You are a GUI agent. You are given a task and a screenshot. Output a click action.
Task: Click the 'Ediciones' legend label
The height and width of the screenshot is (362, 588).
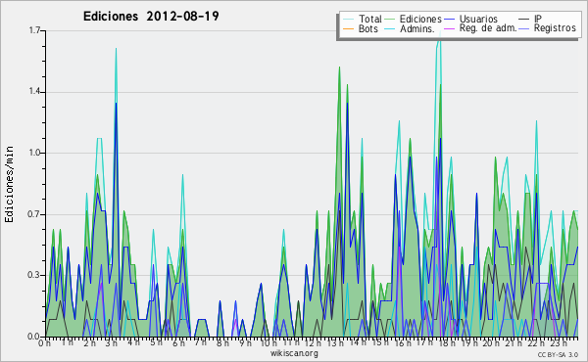click(420, 19)
